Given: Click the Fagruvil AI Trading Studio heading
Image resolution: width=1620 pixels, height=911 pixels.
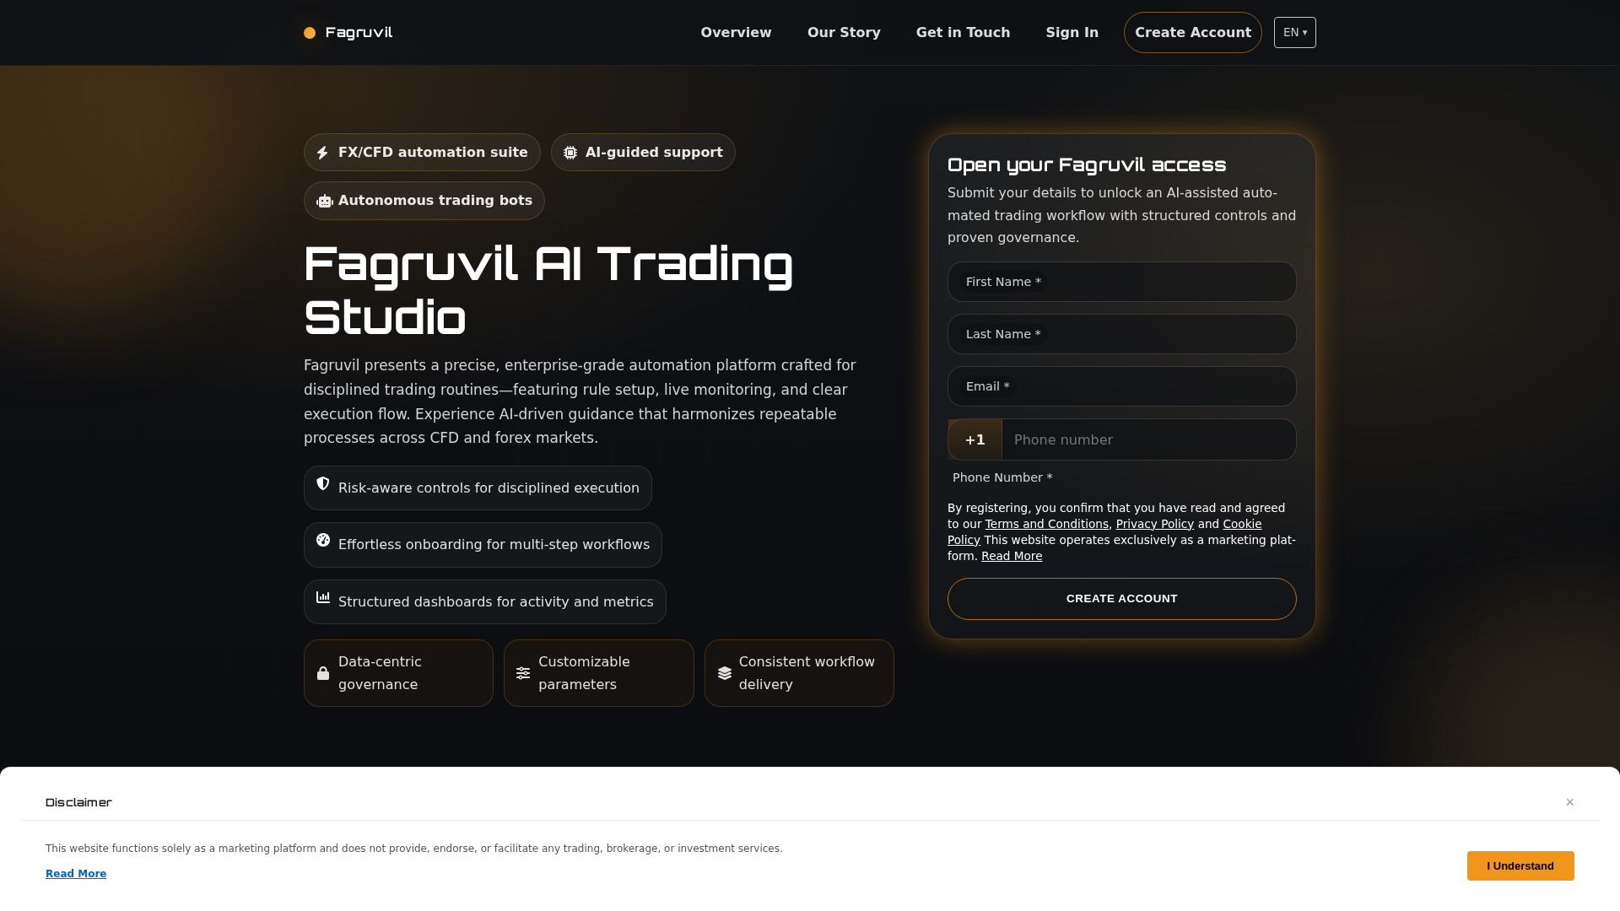Looking at the screenshot, I should 548,290.
